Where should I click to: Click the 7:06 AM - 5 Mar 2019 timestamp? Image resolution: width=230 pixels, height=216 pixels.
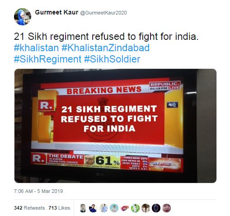click(38, 191)
